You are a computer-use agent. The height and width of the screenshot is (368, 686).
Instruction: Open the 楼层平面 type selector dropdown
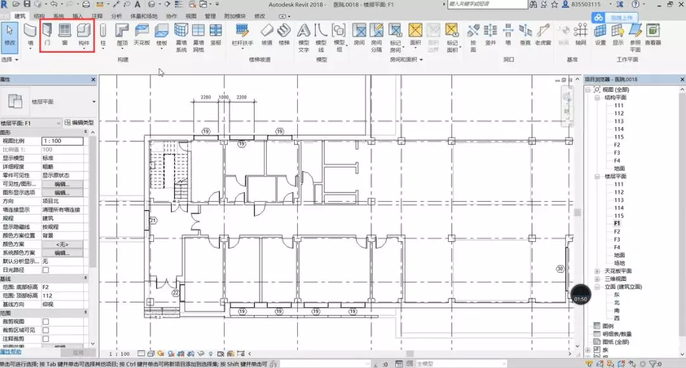click(94, 101)
